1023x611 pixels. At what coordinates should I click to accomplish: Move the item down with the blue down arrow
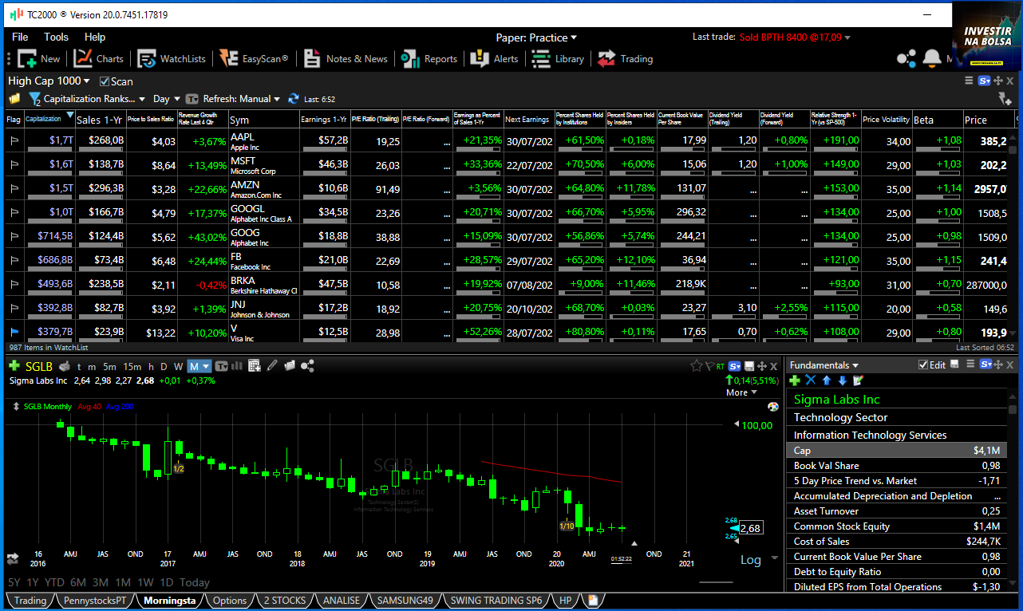842,380
